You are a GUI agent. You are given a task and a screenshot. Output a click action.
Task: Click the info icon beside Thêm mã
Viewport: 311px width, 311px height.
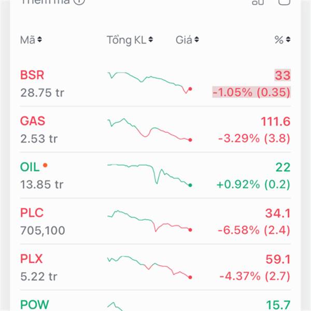point(78,2)
